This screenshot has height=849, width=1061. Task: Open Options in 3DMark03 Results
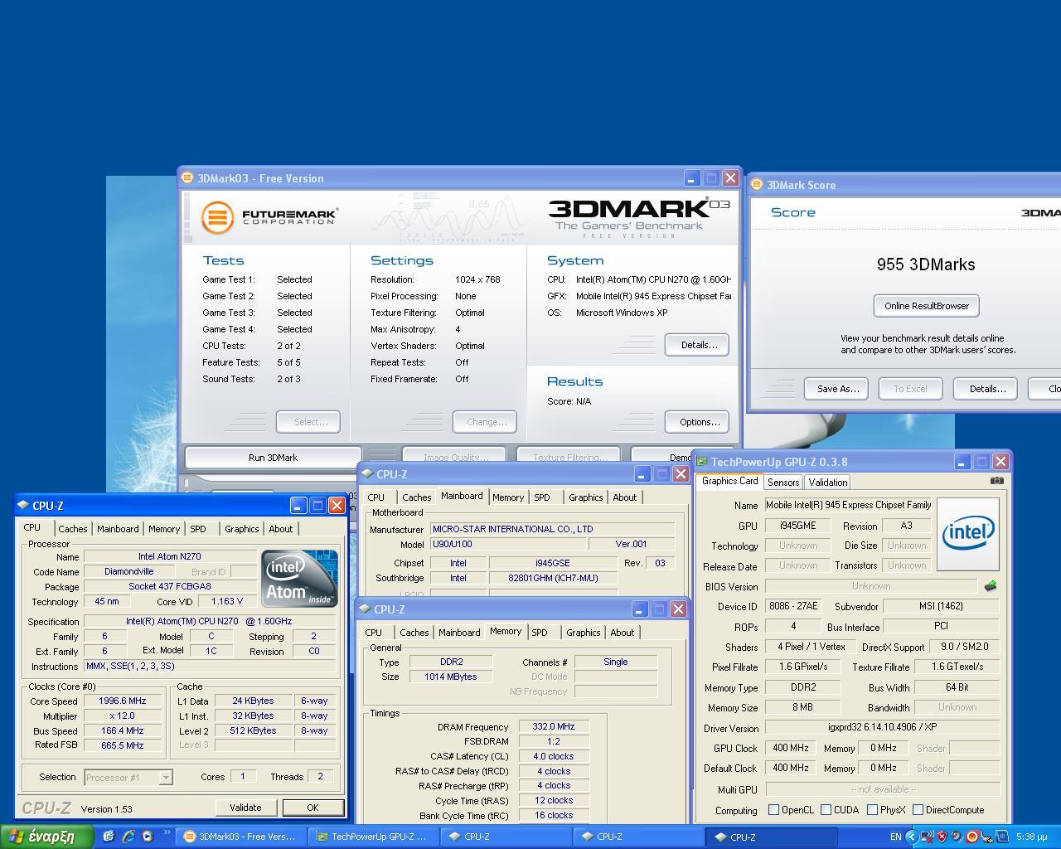[x=697, y=422]
